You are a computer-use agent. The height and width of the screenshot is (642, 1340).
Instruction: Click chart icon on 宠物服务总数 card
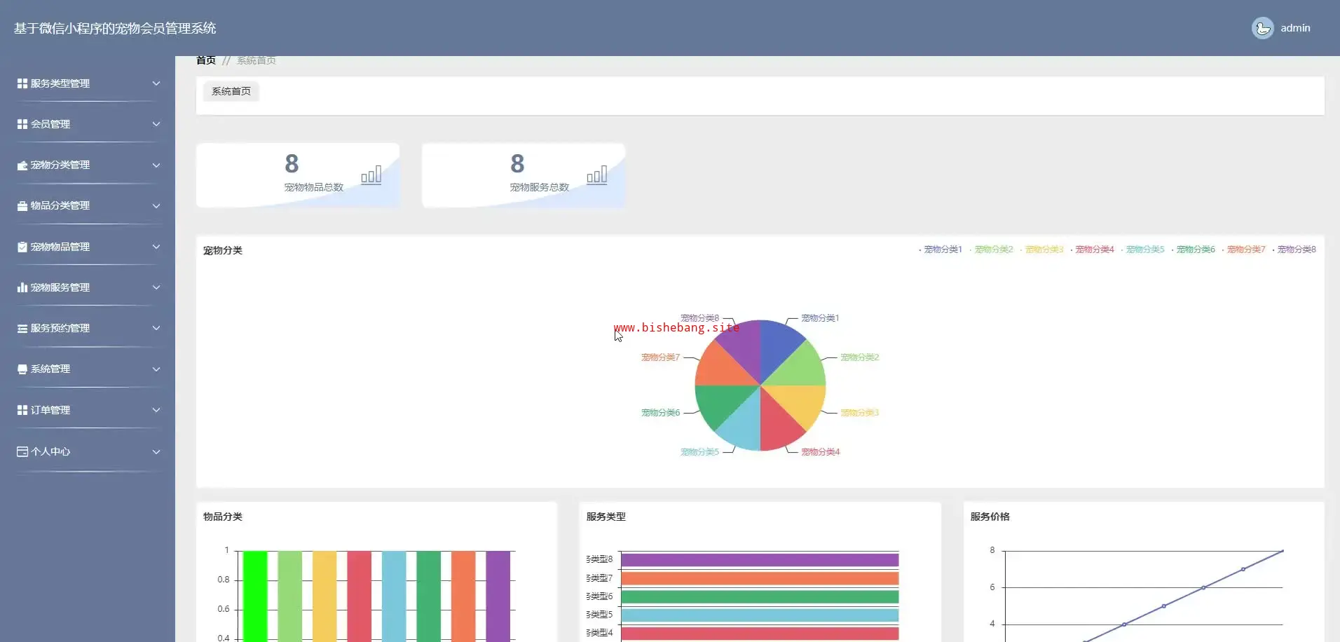pos(597,175)
